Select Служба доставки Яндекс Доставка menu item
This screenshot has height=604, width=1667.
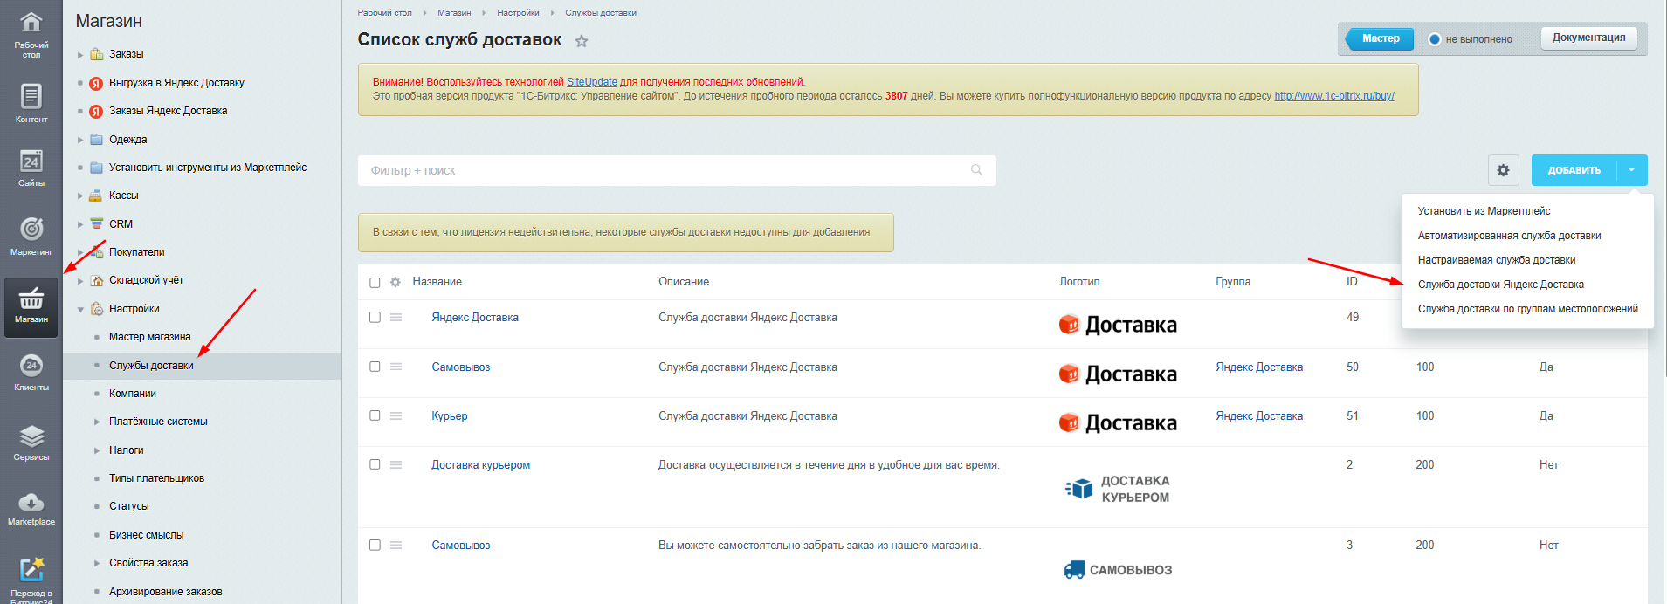coord(1500,285)
